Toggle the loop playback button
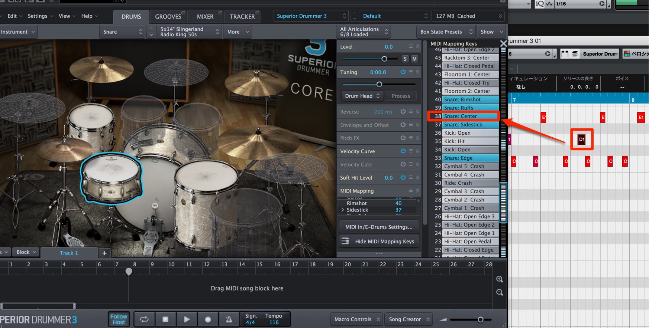 click(x=144, y=319)
